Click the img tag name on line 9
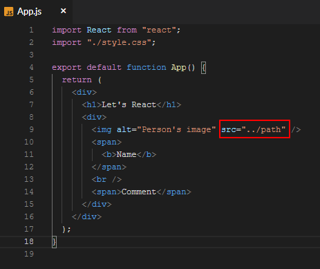320x269 pixels. coord(104,129)
